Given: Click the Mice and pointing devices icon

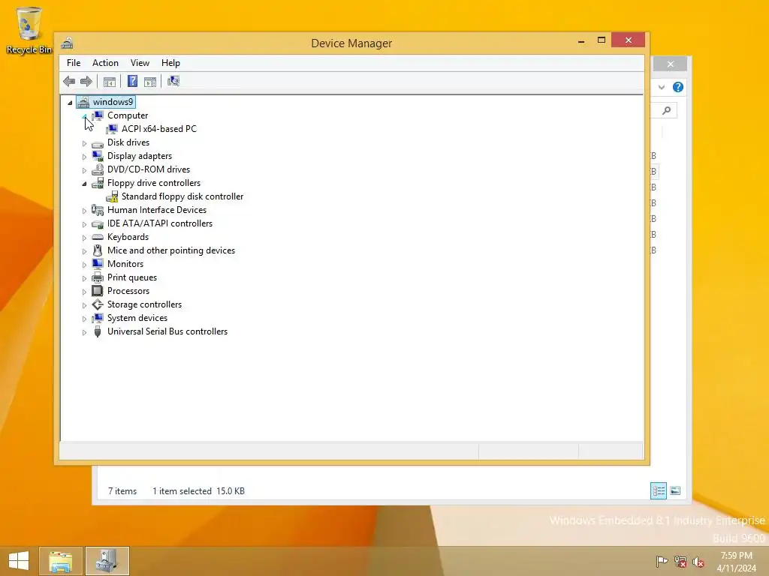Looking at the screenshot, I should (98, 250).
